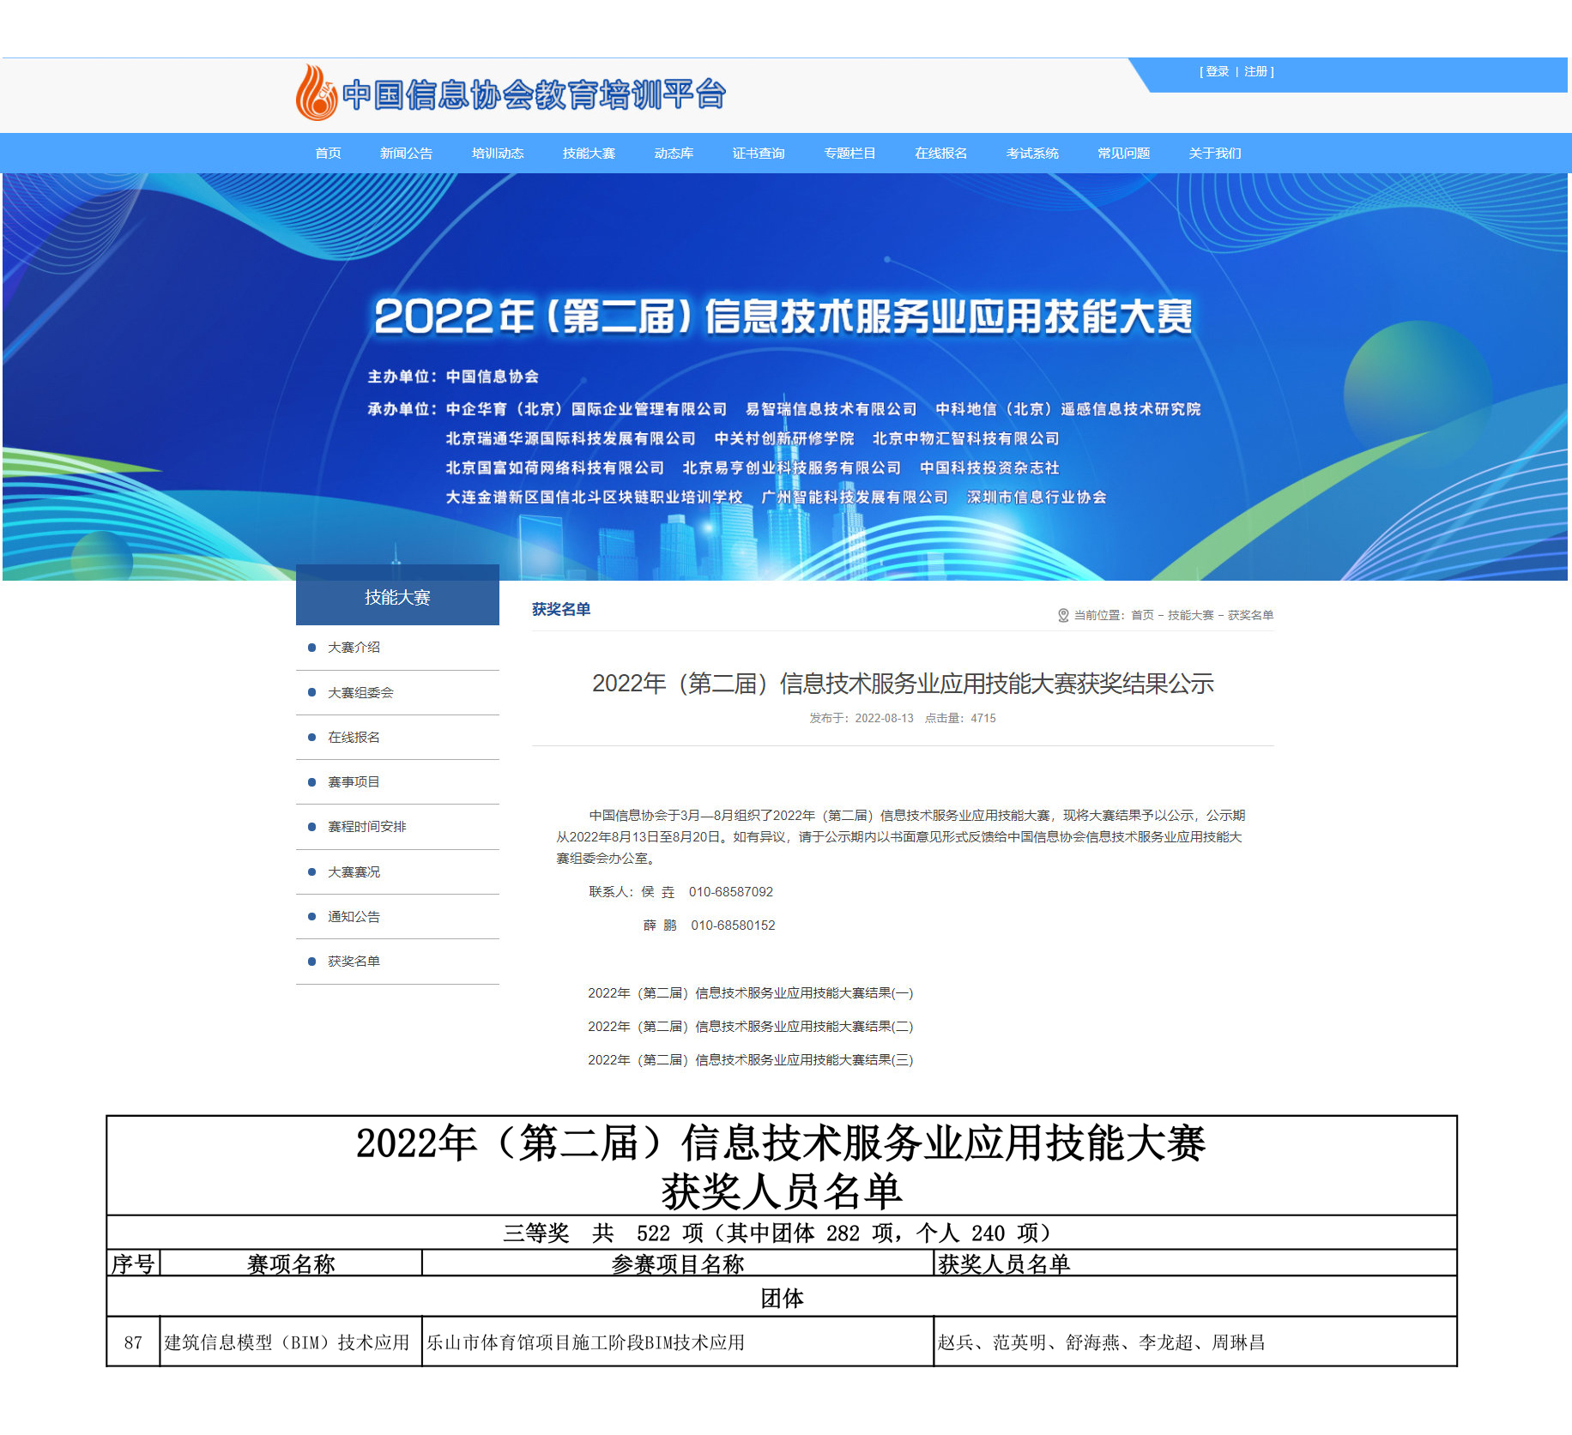Open 在线报名 in the top navigation bar
Viewport: 1572px width, 1435px height.
click(941, 153)
